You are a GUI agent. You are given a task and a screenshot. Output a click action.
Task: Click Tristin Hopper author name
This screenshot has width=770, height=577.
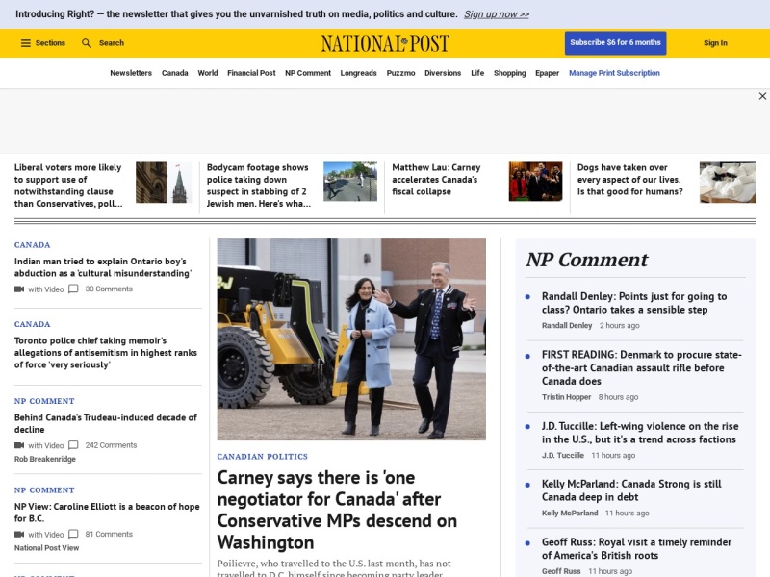coord(566,397)
